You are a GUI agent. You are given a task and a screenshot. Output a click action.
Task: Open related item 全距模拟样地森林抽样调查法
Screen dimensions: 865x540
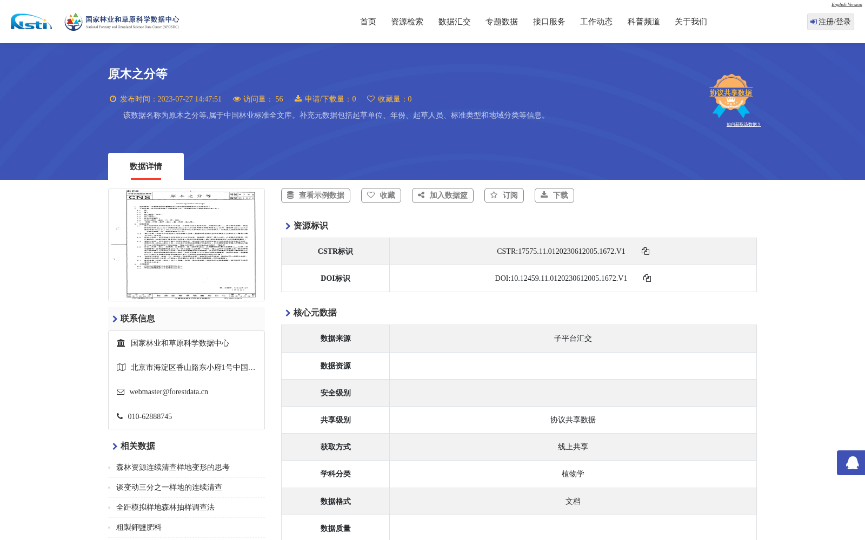point(165,507)
